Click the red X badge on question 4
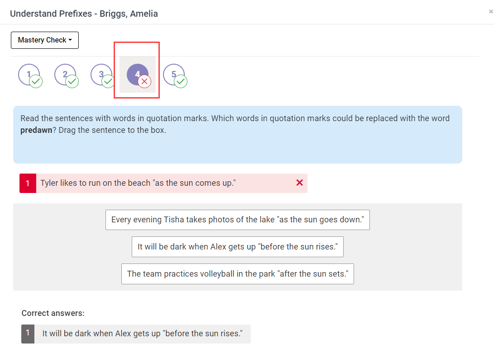The height and width of the screenshot is (353, 498). point(144,81)
